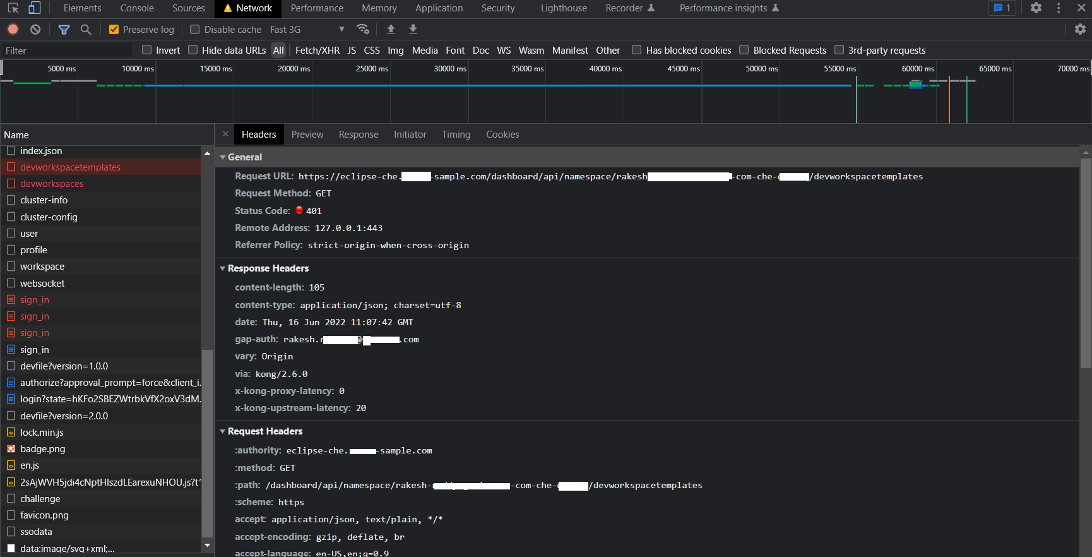Open the Timing details tab
Screen dimensions: 1092x557
point(456,135)
